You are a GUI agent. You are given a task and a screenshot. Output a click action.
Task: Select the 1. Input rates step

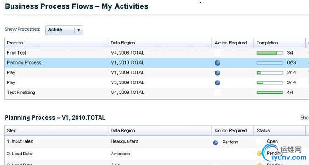(x=157, y=142)
